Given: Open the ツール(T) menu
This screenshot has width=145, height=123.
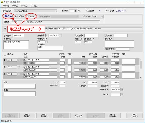Looking at the screenshot, I should [24, 6].
